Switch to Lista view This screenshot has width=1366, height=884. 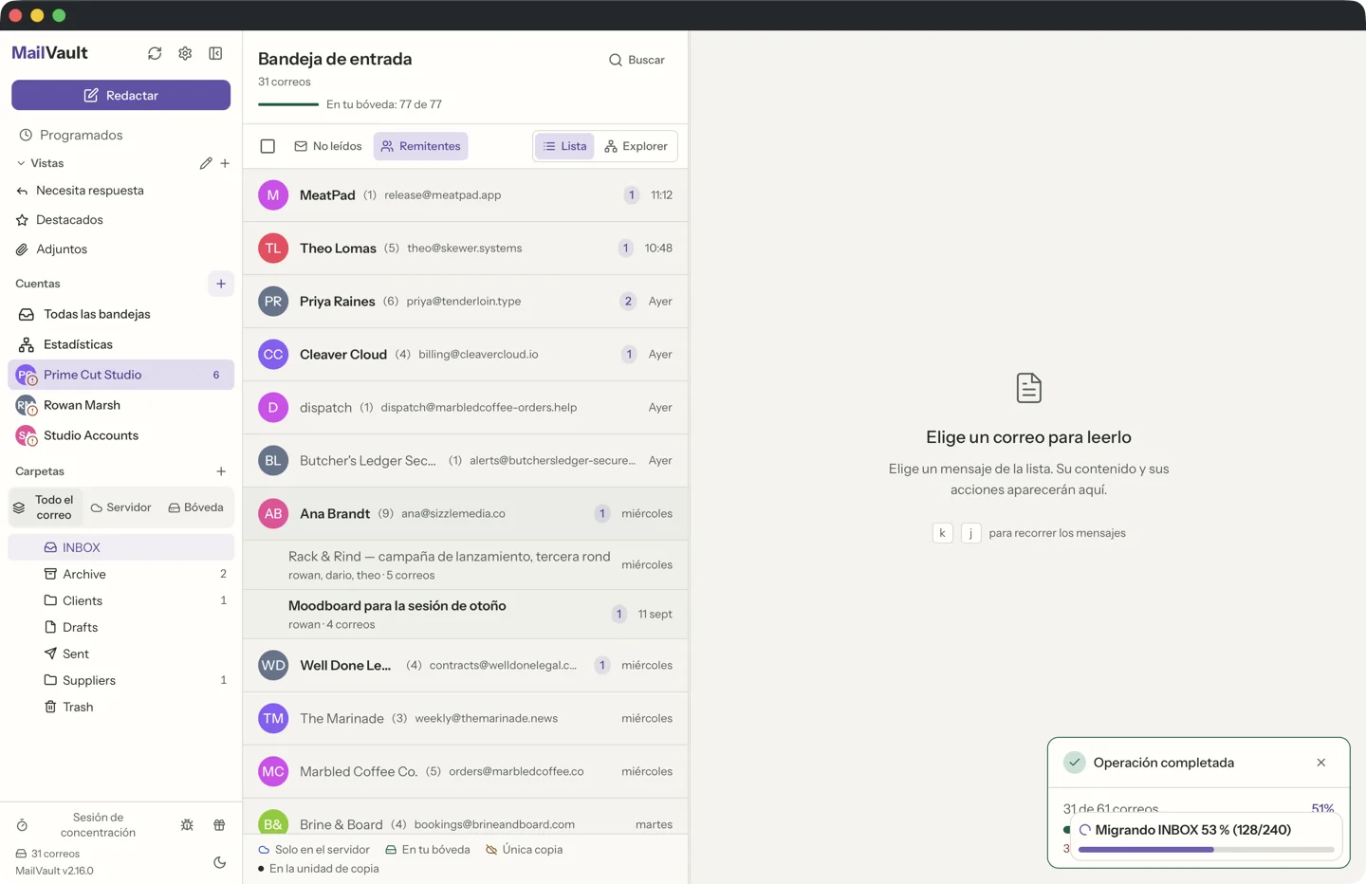(564, 146)
